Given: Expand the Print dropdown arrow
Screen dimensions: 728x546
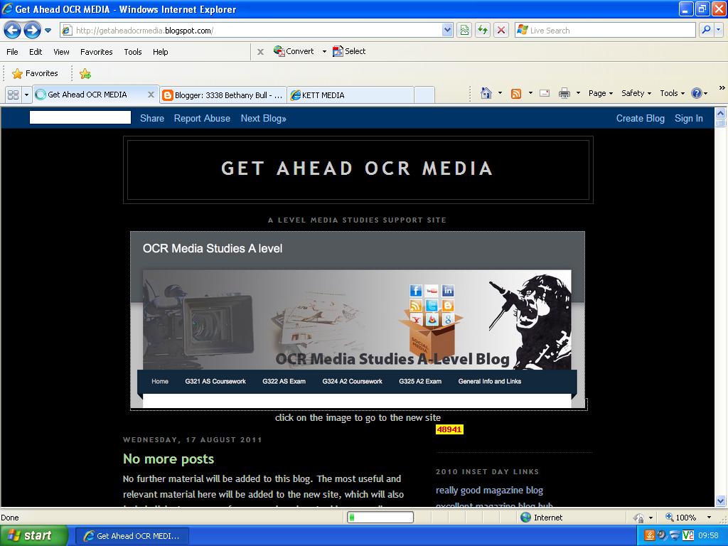Looking at the screenshot, I should pyautogui.click(x=578, y=93).
